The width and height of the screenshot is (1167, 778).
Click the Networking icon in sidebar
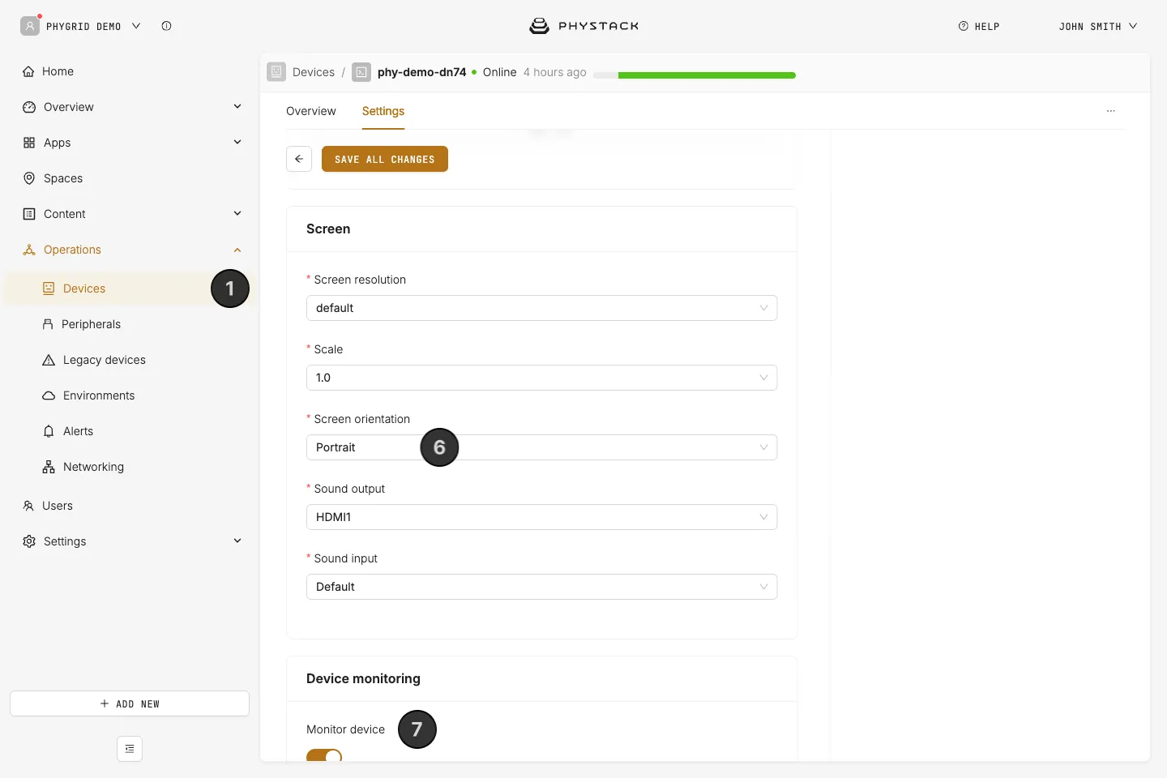click(x=49, y=467)
